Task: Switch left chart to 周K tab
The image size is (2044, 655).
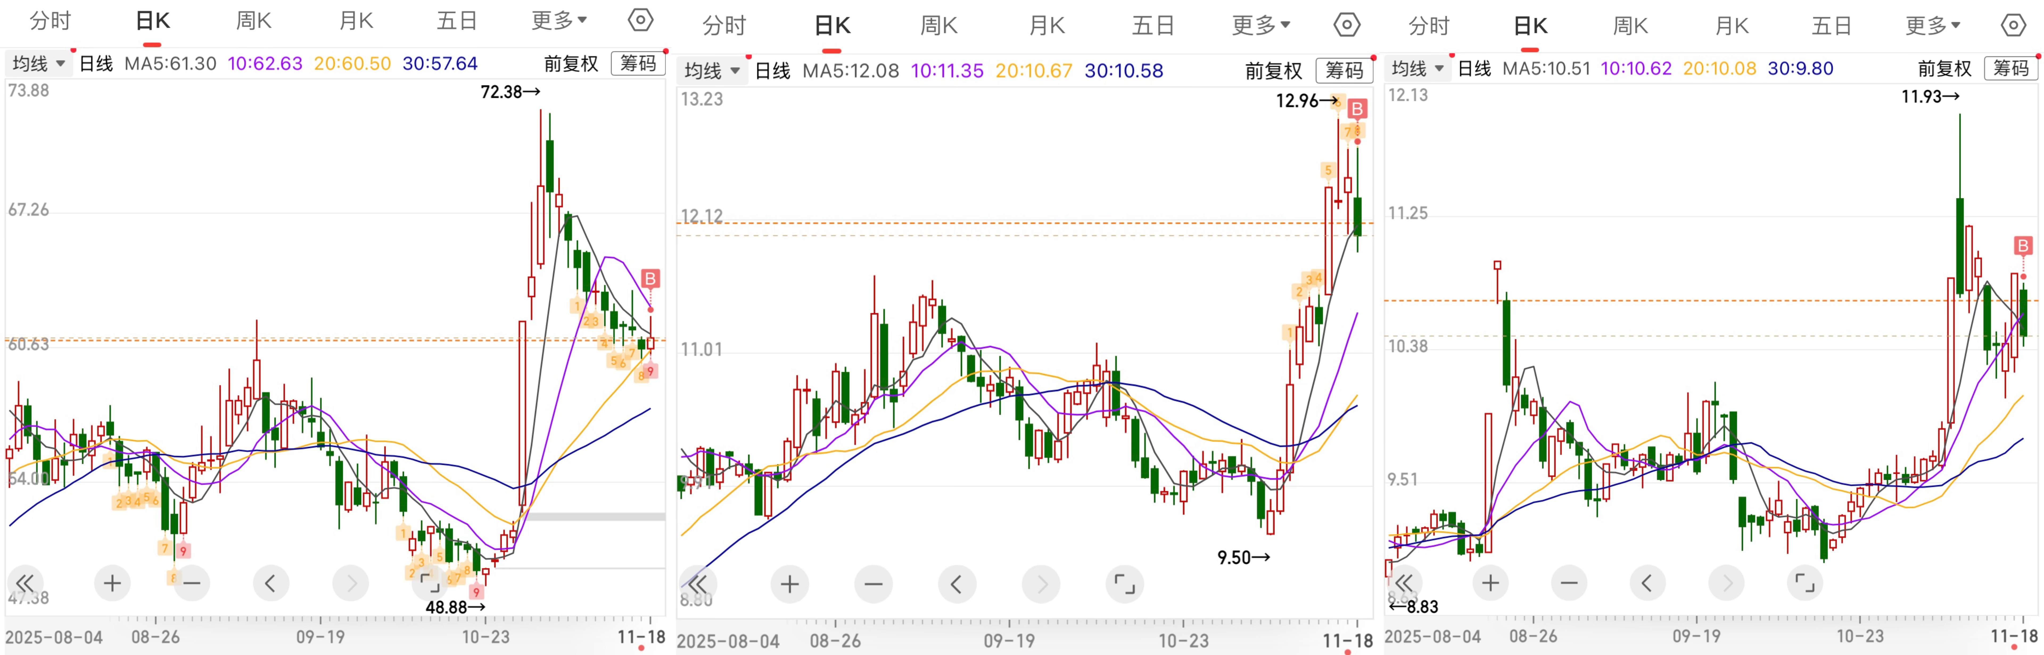Action: [x=254, y=21]
